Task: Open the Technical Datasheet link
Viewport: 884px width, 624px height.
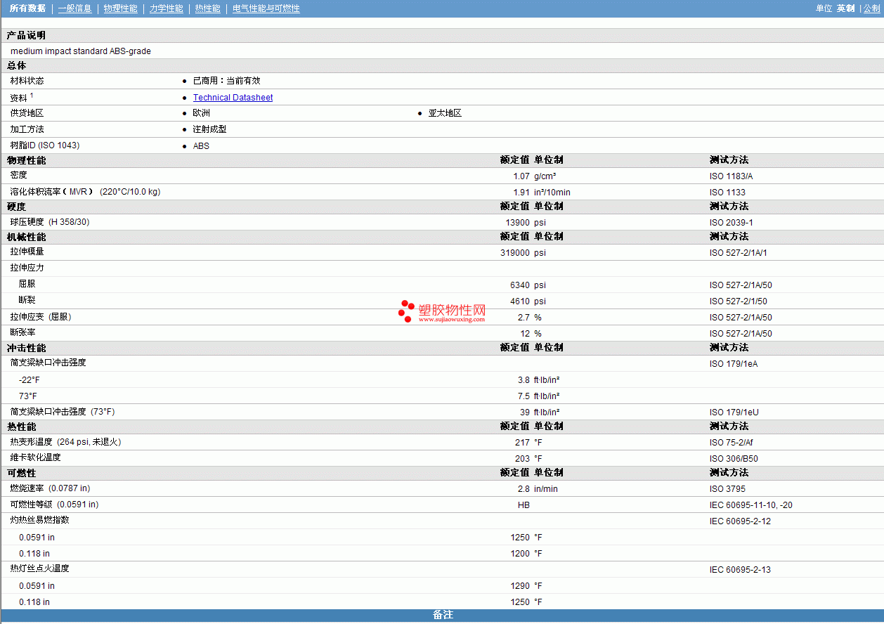Action: tap(233, 98)
